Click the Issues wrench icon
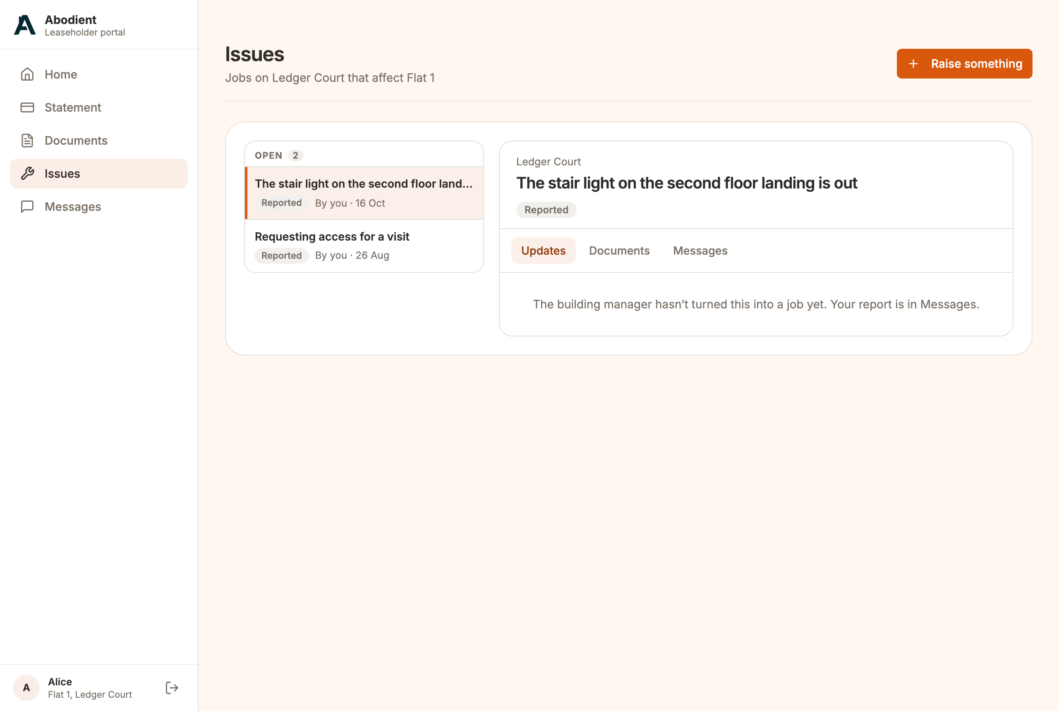1059x711 pixels. click(x=27, y=174)
